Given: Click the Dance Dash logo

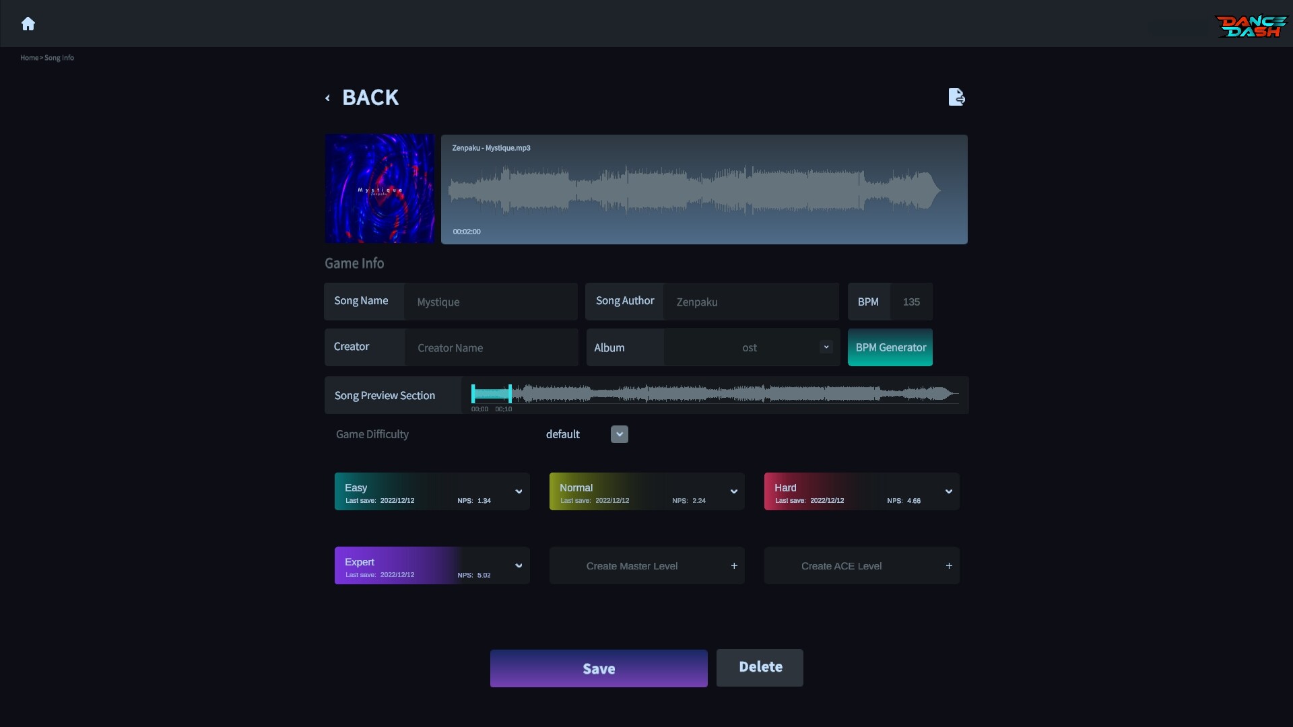Looking at the screenshot, I should click(1249, 26).
